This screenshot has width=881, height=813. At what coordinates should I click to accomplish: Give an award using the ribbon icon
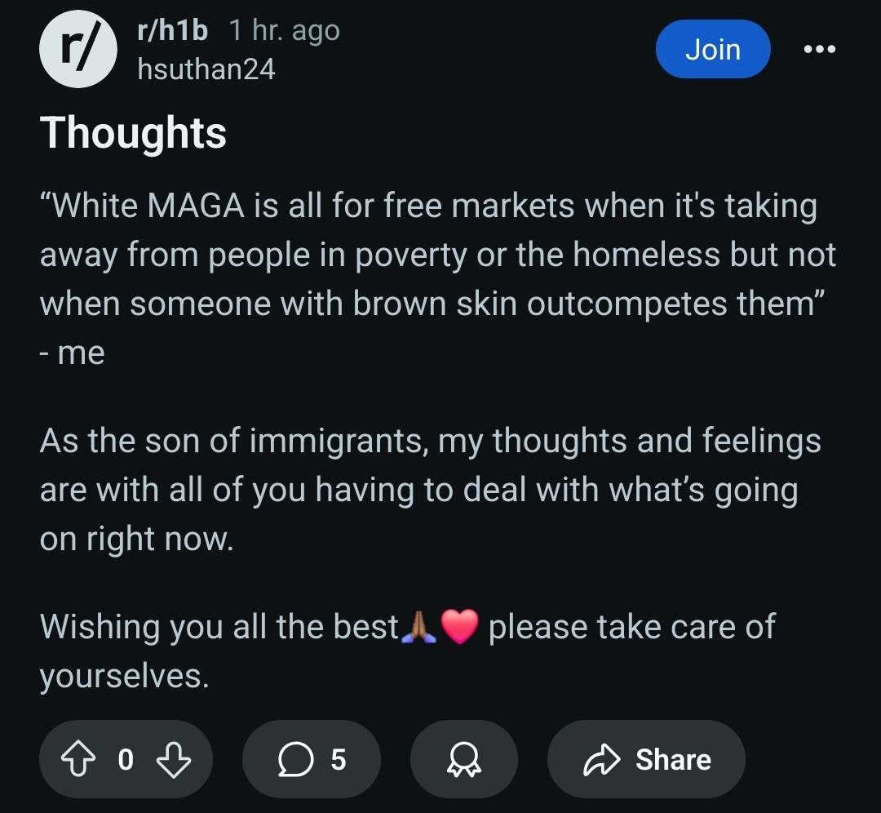[464, 759]
